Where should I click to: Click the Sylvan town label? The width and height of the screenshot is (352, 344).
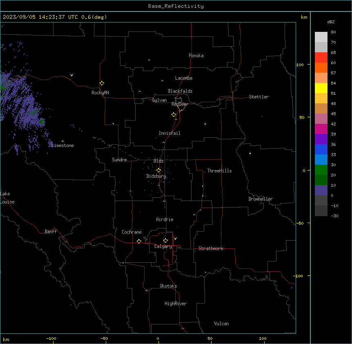tap(159, 100)
